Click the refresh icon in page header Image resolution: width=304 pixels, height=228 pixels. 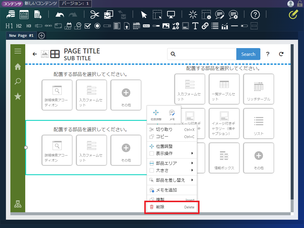point(281,54)
